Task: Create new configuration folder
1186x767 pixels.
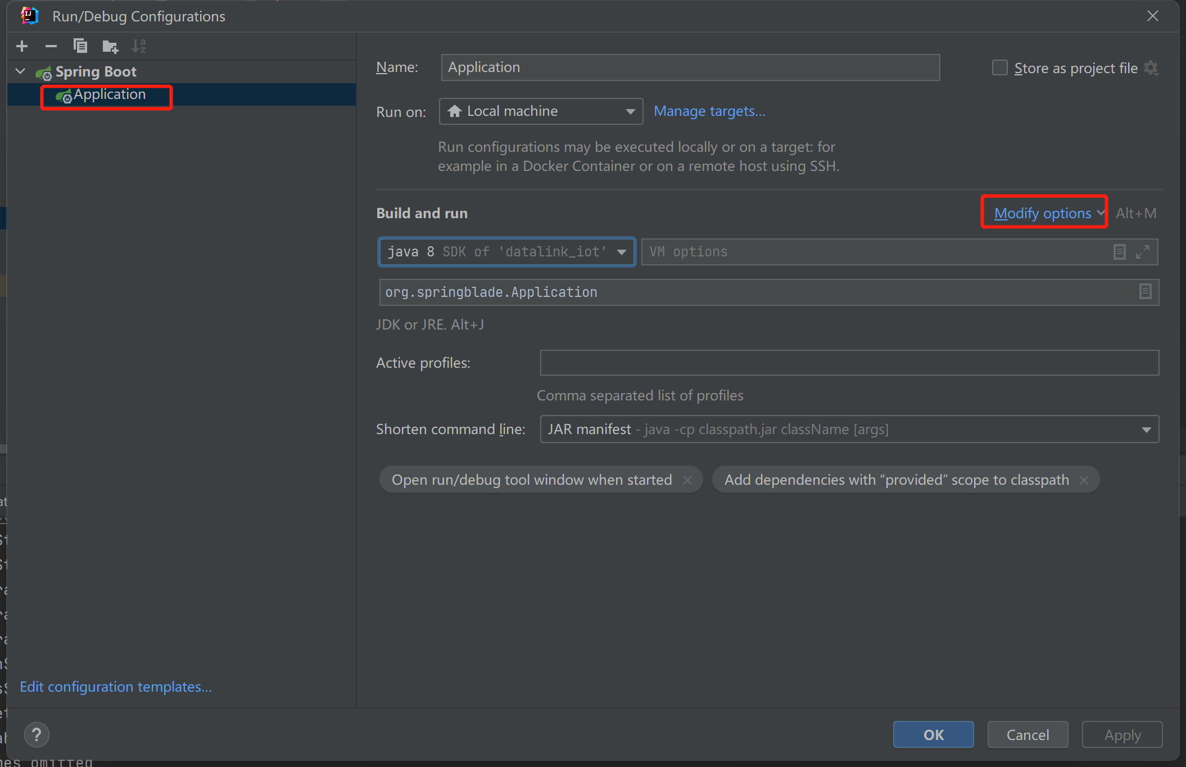Action: pos(110,46)
